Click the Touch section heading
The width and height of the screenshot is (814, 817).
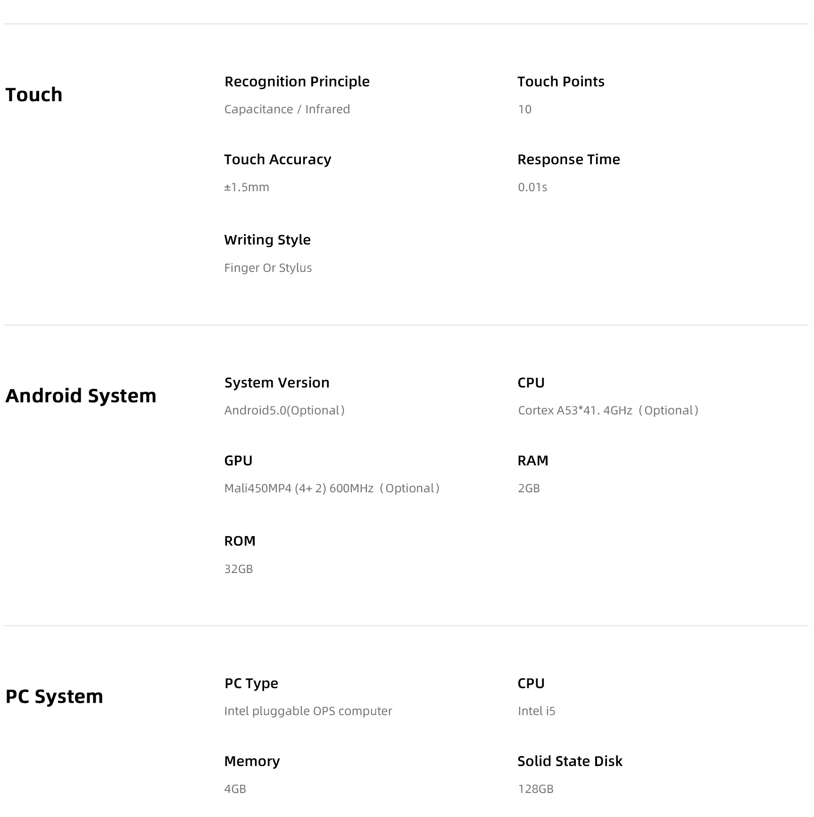34,95
